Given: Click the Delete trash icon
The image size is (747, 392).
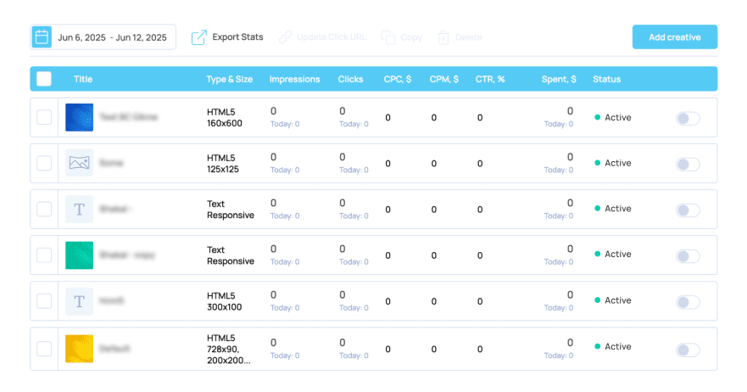Looking at the screenshot, I should click(443, 37).
